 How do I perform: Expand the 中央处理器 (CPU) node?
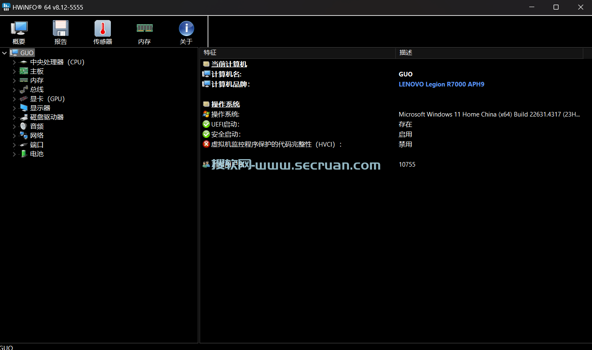tap(14, 62)
